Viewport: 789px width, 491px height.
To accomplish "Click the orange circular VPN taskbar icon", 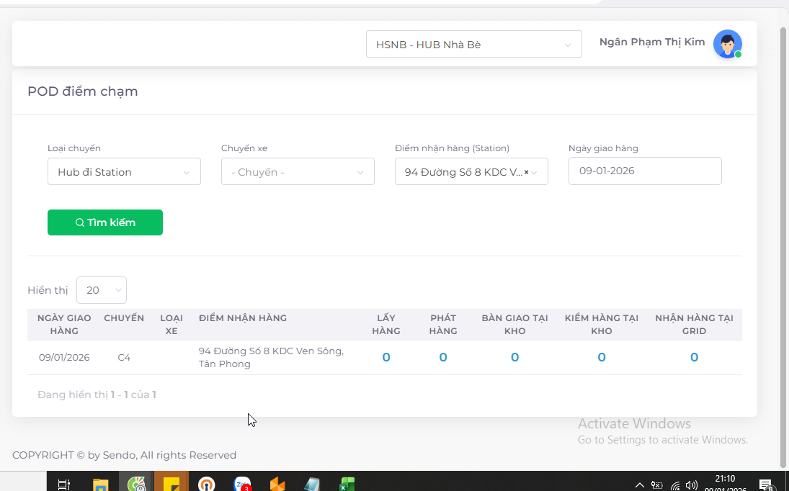I will (x=207, y=485).
